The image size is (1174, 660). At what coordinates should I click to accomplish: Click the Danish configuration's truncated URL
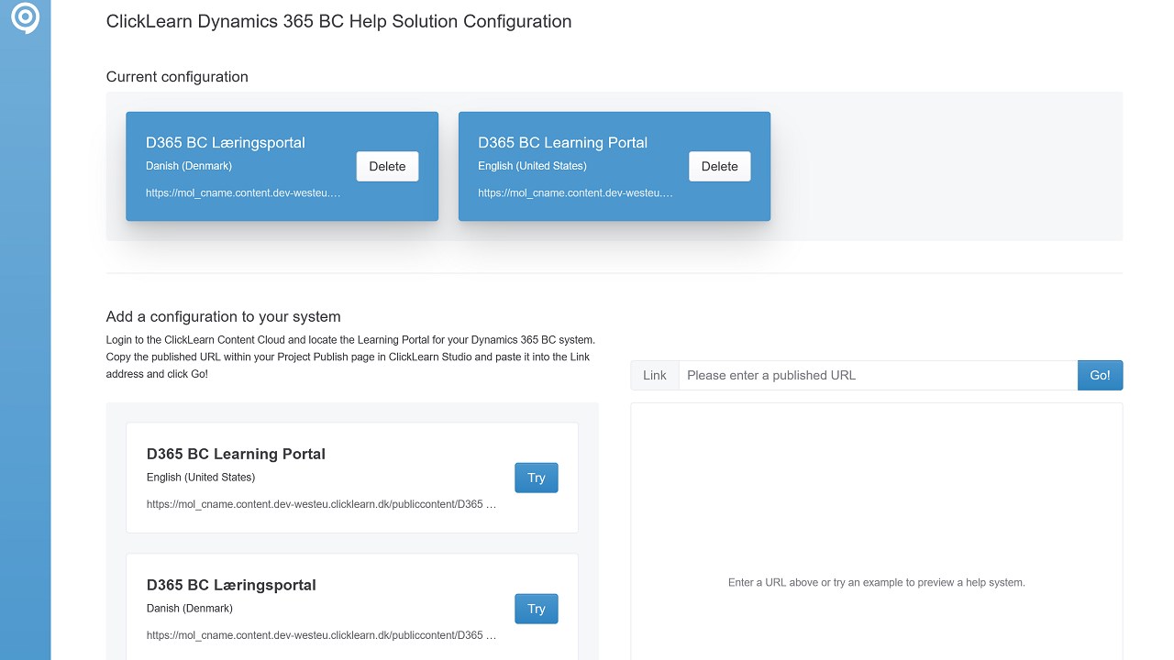[243, 193]
